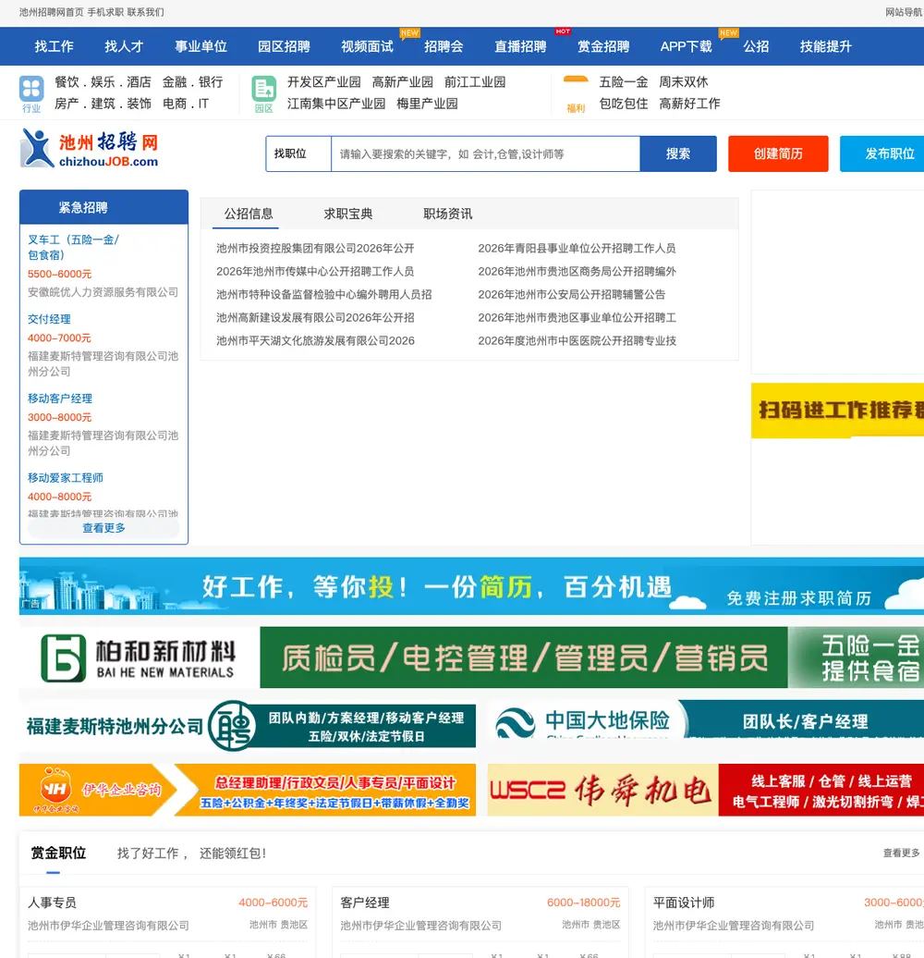Open 园区招聘 in the navigation bar
The image size is (924, 958).
pos(284,46)
